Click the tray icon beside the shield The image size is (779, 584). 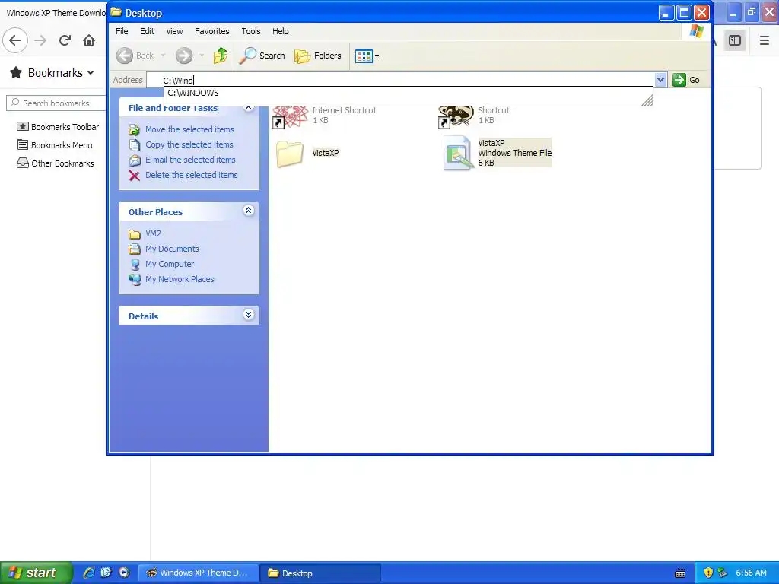tap(723, 573)
